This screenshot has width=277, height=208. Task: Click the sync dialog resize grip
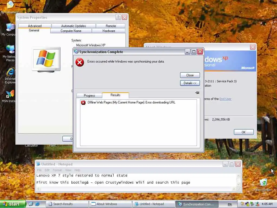pyautogui.click(x=202, y=150)
